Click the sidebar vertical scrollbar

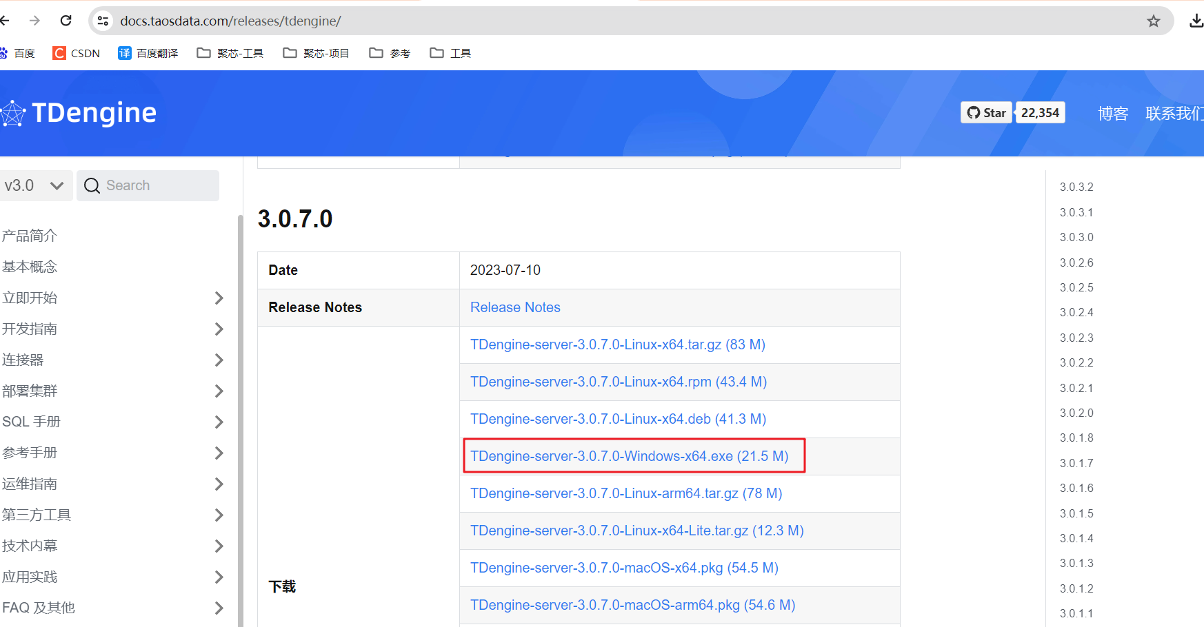point(240,420)
